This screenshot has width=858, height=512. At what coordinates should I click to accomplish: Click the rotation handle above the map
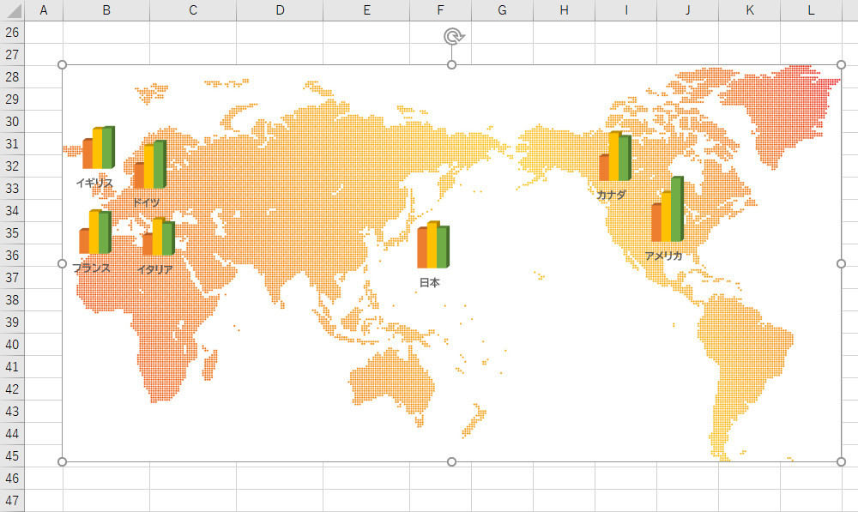(453, 37)
